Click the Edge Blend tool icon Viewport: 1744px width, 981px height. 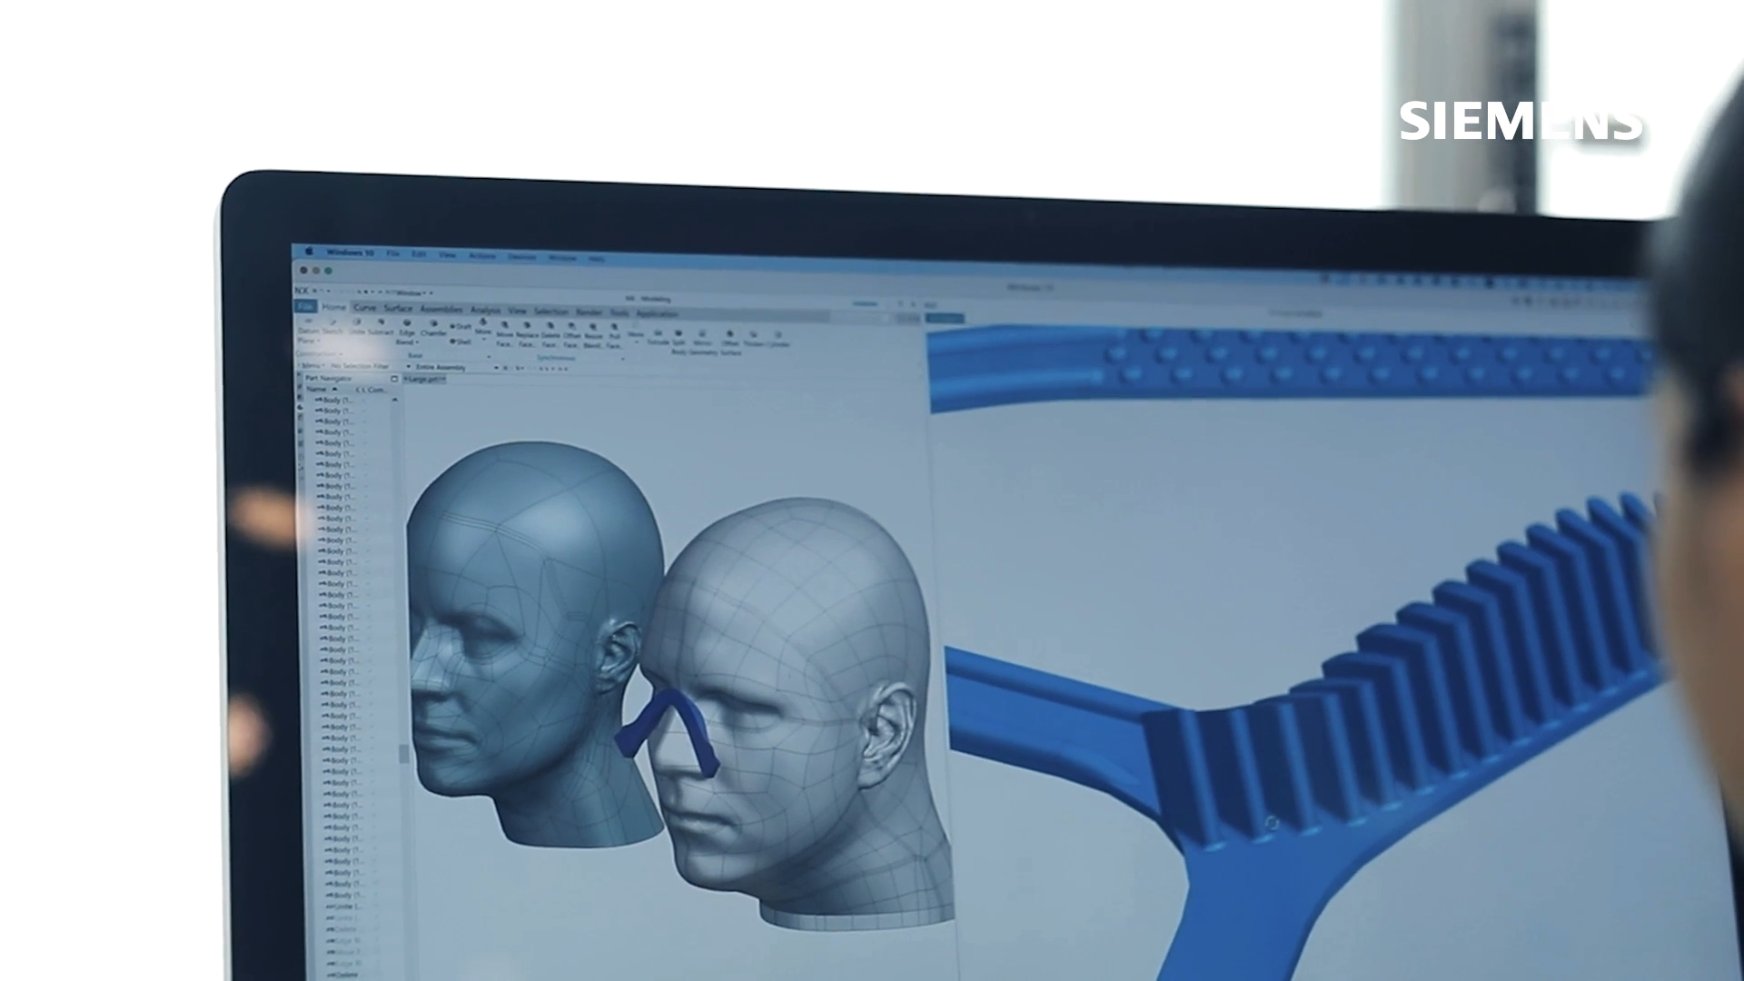[407, 322]
